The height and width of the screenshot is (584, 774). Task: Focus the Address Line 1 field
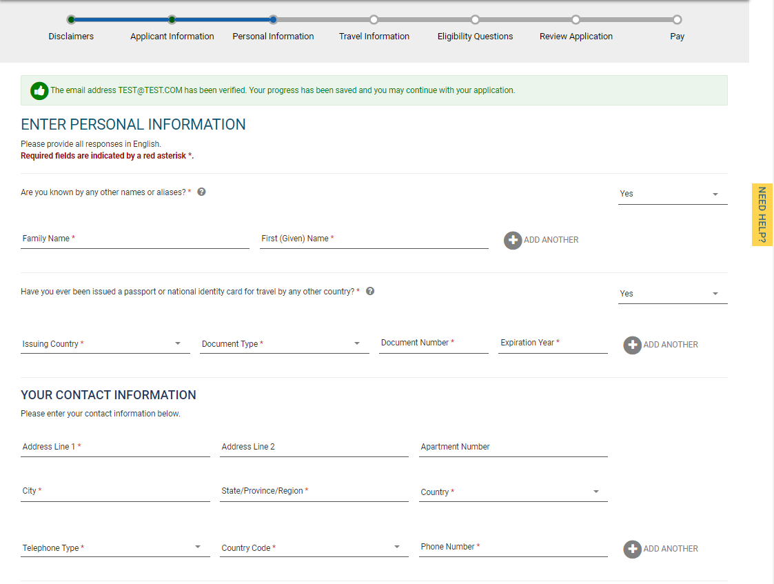click(115, 447)
